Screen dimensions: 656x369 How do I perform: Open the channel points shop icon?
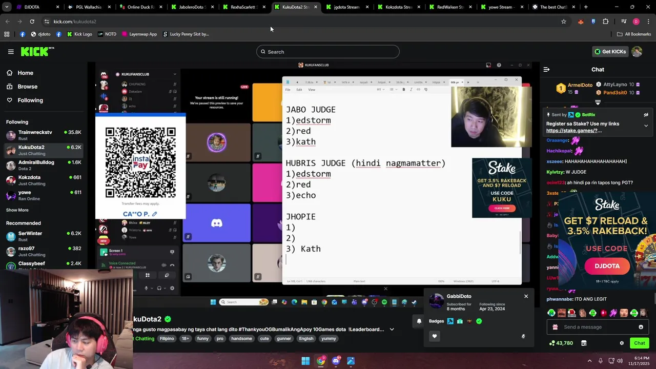(x=584, y=343)
